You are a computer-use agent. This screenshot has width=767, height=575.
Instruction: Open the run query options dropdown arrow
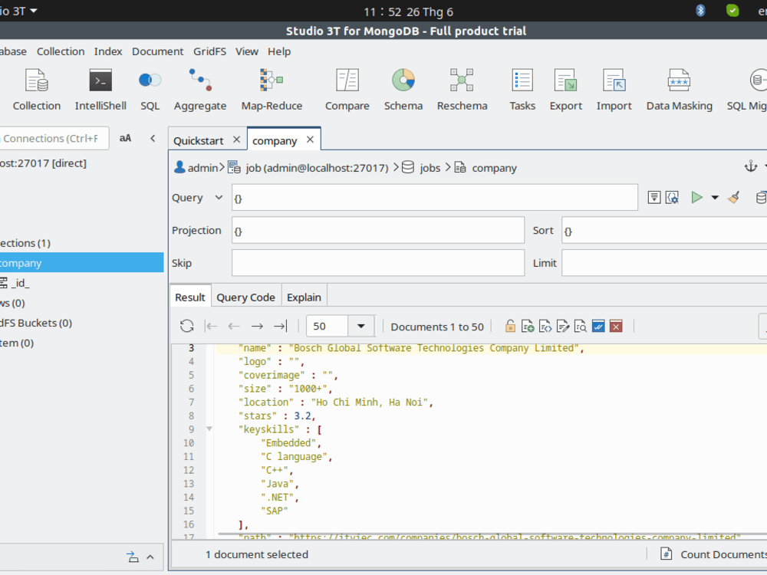[x=715, y=198]
